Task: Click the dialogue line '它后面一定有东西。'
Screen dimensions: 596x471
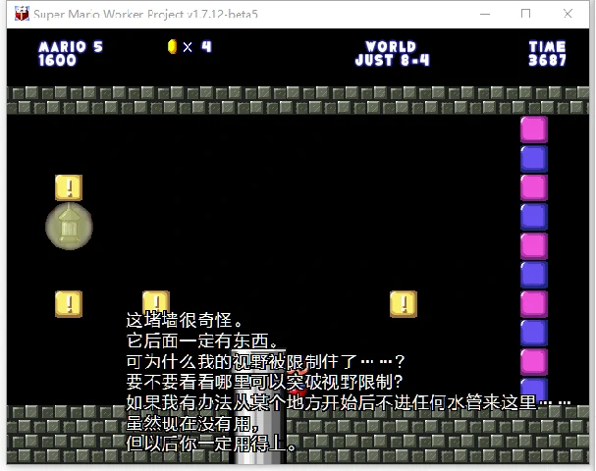Action: 202,340
